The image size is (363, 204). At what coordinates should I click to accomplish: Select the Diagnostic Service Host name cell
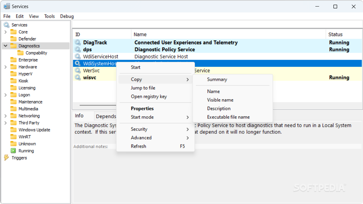(161, 56)
